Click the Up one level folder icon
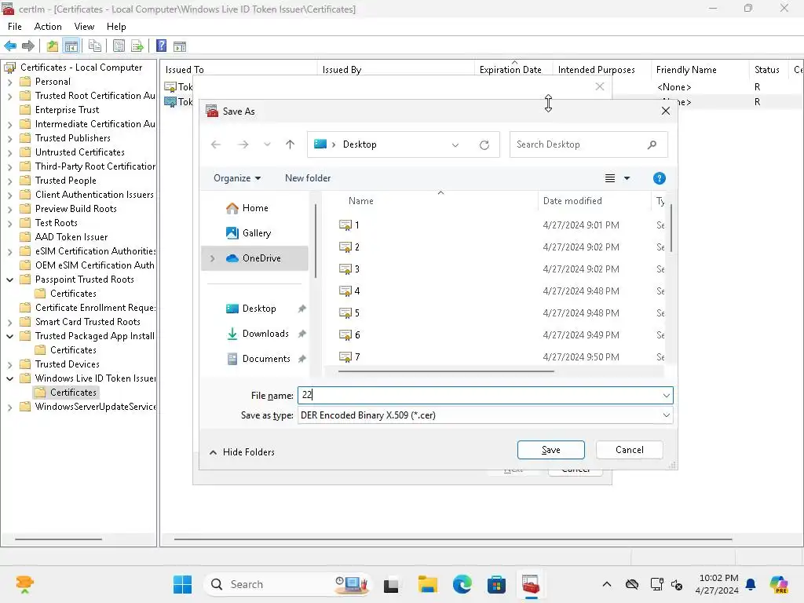Screen dimensions: 804x603 click(x=53, y=46)
